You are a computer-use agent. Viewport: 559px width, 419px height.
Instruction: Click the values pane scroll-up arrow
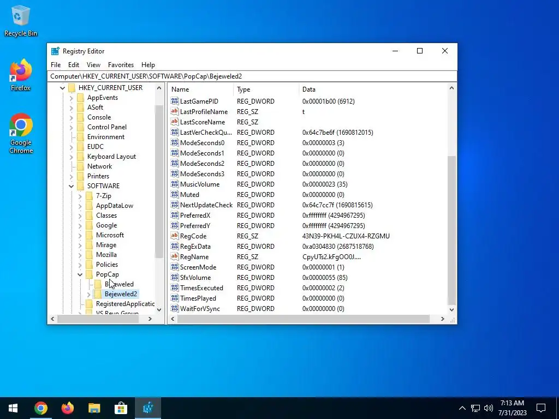pos(451,88)
